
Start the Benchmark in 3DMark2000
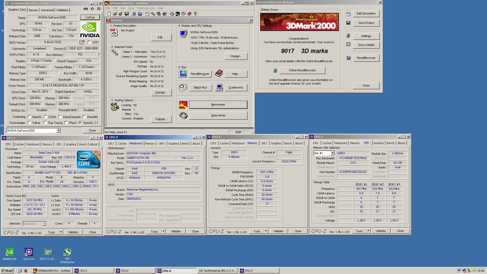(x=218, y=105)
